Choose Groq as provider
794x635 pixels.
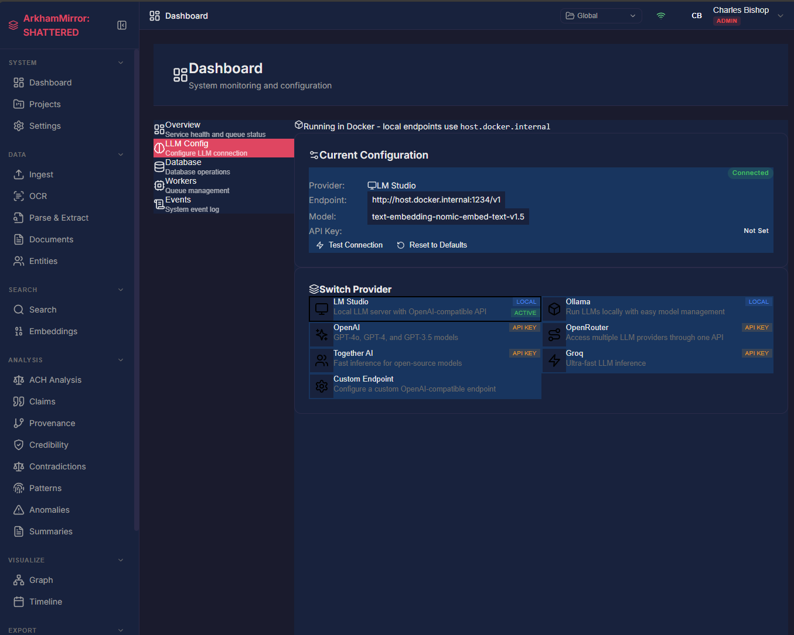(657, 361)
